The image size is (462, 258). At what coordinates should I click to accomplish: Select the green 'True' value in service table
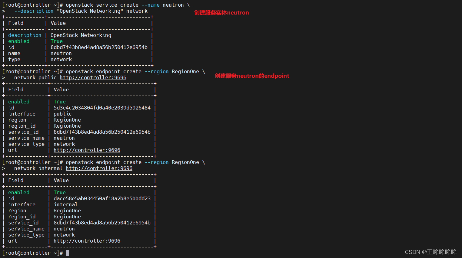57,41
